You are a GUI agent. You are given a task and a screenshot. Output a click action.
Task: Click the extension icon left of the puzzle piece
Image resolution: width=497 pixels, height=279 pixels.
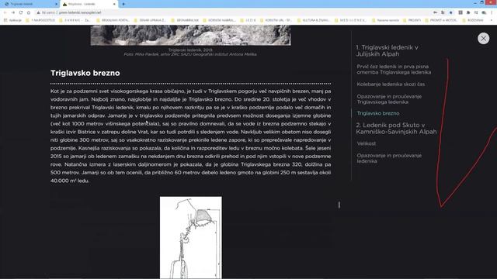[x=461, y=12]
